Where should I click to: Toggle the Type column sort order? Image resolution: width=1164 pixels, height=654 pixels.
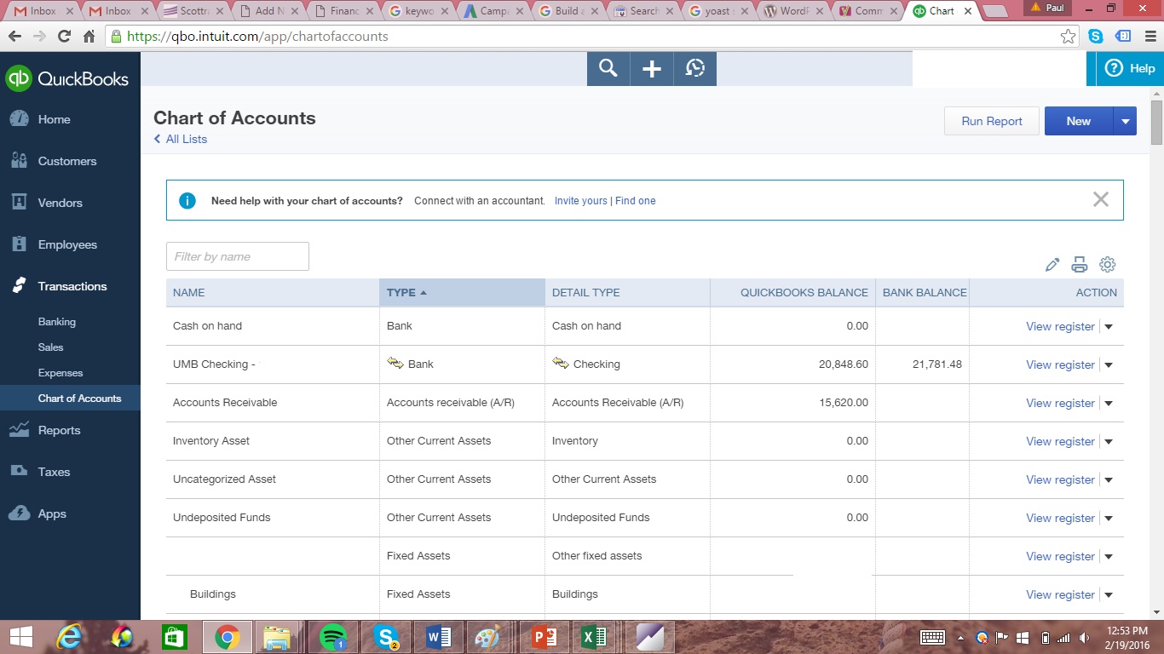pyautogui.click(x=405, y=292)
